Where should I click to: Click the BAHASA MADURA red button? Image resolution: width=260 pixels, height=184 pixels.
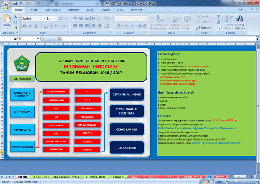[x=87, y=125]
